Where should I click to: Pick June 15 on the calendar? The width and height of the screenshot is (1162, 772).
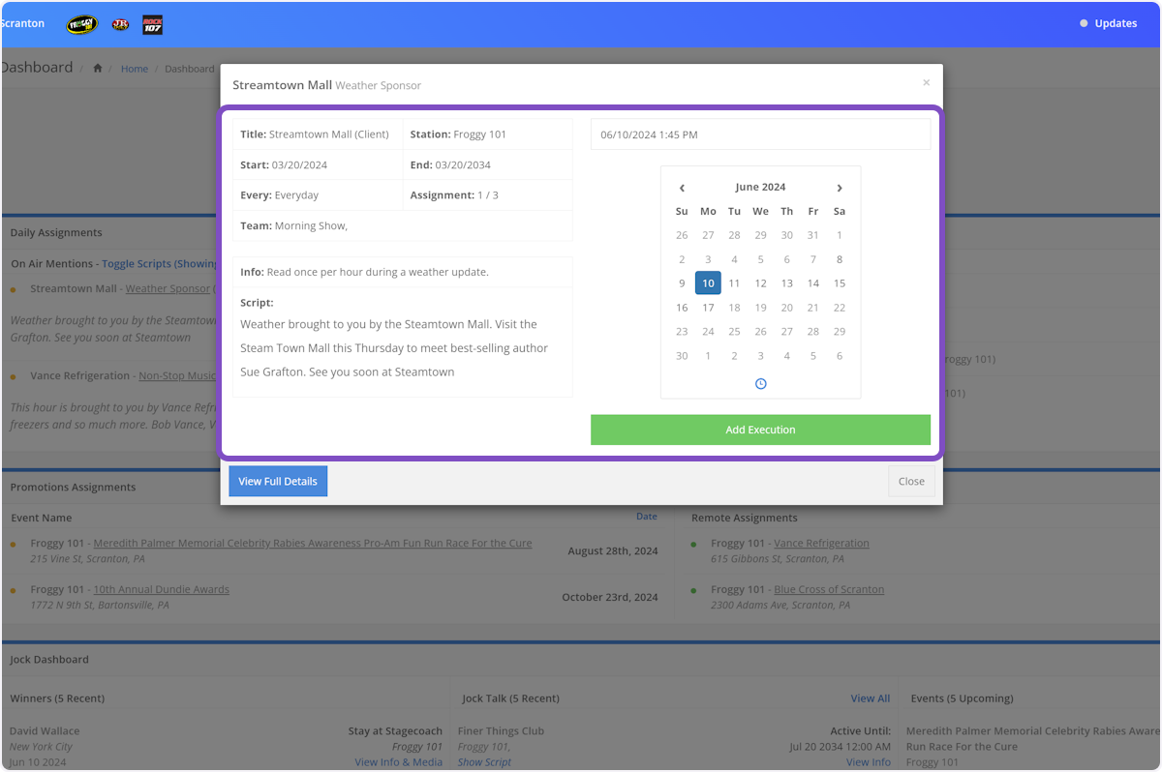(x=839, y=283)
